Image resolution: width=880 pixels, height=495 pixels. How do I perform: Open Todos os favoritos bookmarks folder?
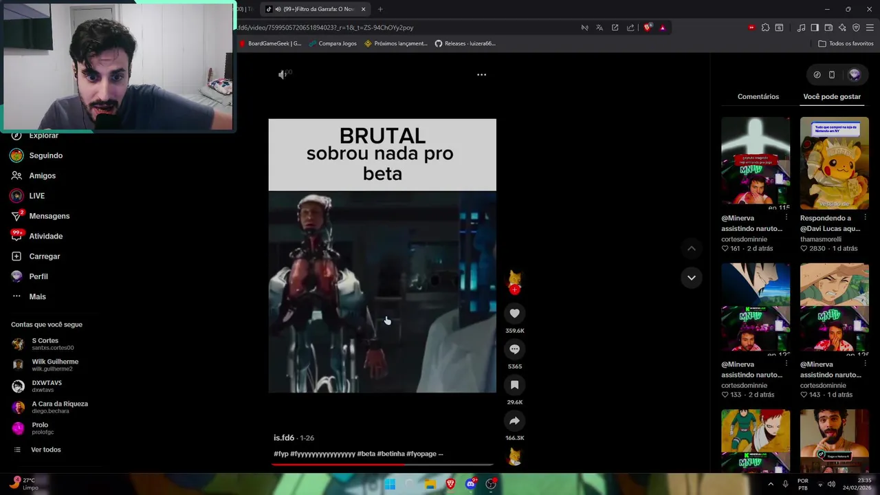pyautogui.click(x=846, y=43)
